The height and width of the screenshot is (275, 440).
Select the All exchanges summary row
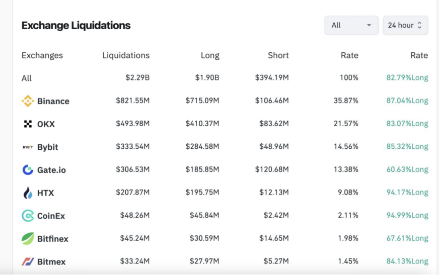(27, 78)
